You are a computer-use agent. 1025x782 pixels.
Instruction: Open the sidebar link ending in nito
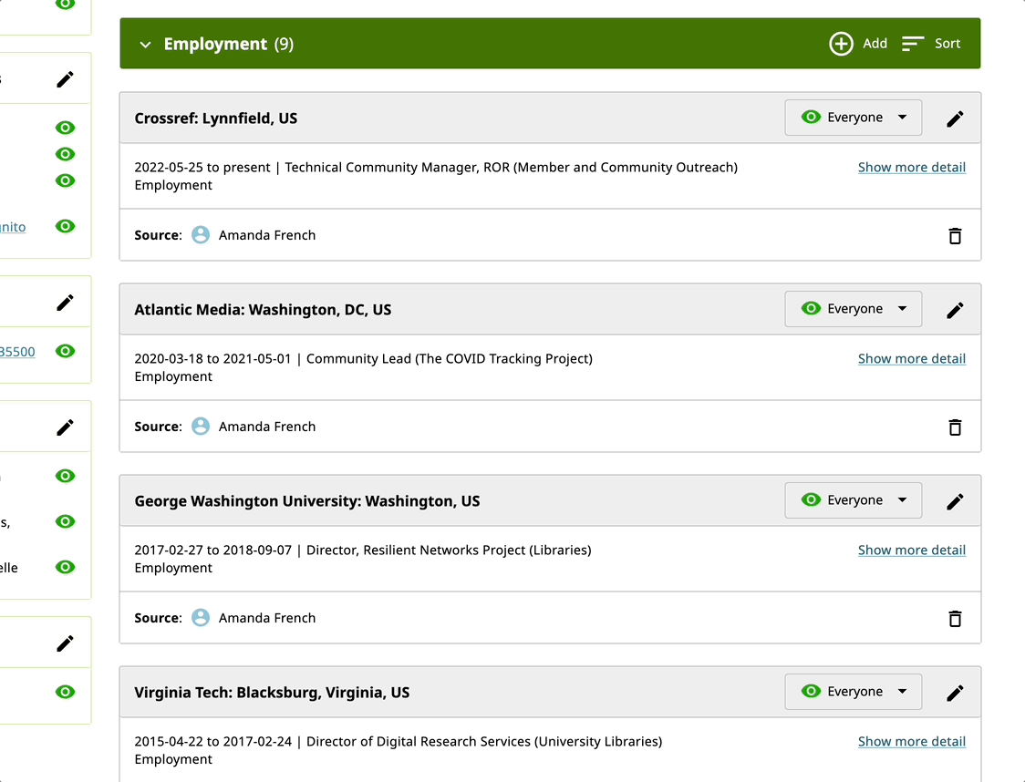coord(13,227)
